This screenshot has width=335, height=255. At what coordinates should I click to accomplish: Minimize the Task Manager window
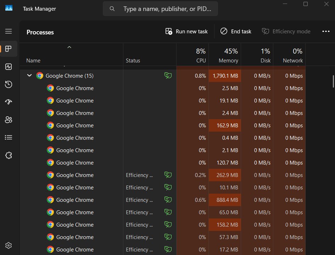coord(285,4)
